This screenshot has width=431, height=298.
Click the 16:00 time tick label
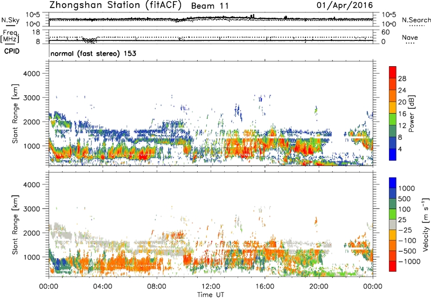click(x=265, y=287)
